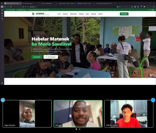This screenshot has width=156, height=133.
Task: Open the News page
Action: click(x=87, y=14)
